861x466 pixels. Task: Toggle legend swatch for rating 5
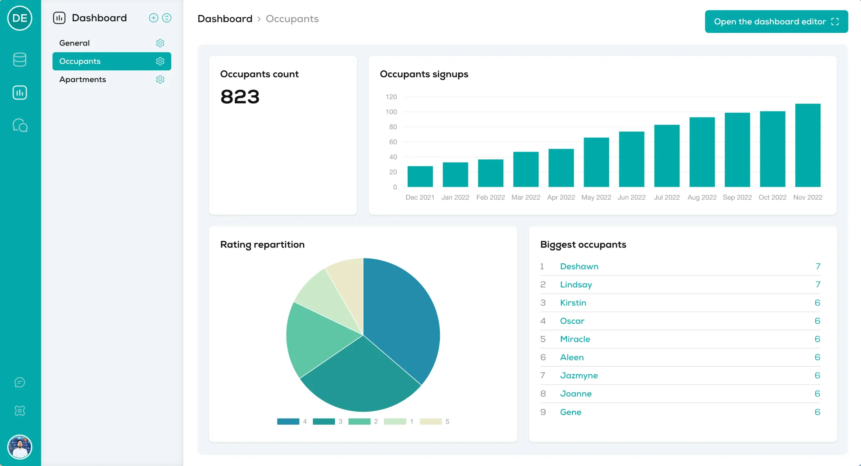[431, 422]
